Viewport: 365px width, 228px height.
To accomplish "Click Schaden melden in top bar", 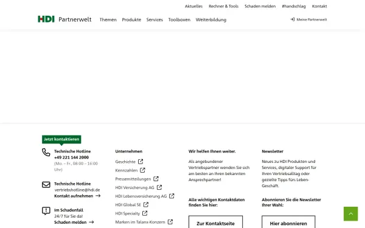I will [260, 6].
